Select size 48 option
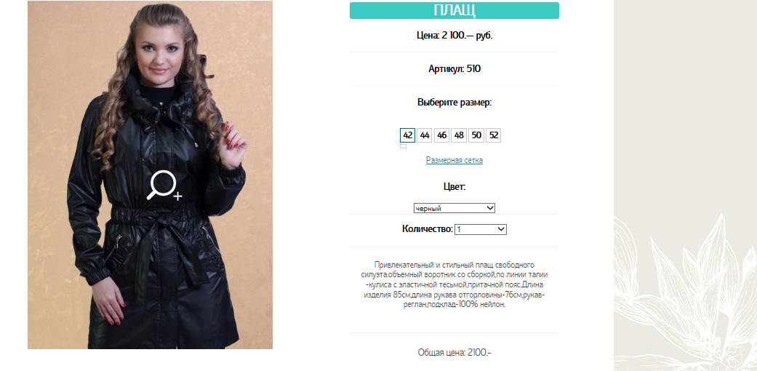The image size is (757, 371). point(459,135)
